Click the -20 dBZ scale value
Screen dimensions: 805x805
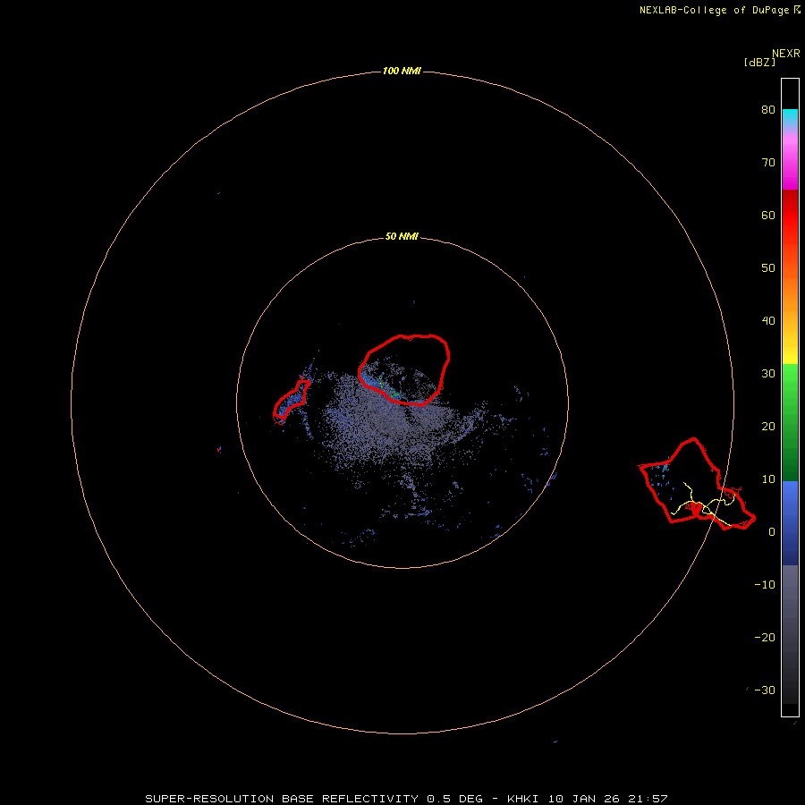[x=765, y=637]
